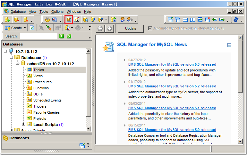Open the dropdown arrow next to Create

point(25,28)
